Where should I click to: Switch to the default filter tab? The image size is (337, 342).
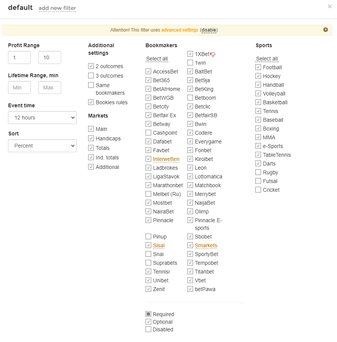tap(20, 8)
